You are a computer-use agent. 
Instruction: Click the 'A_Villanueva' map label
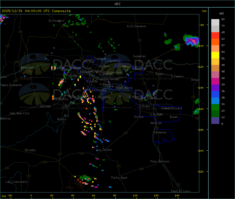(x=136, y=26)
